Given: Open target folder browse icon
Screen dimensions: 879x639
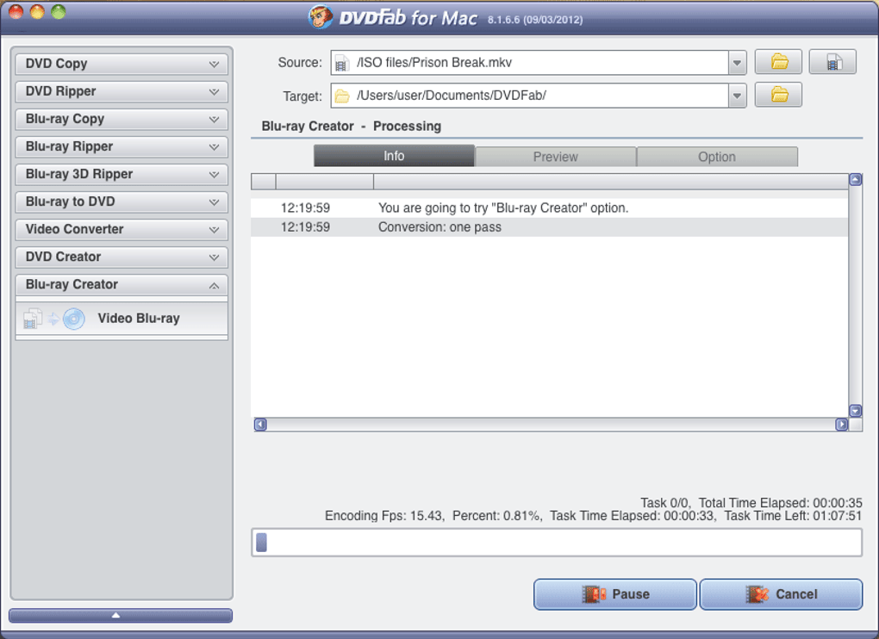Looking at the screenshot, I should (x=778, y=95).
